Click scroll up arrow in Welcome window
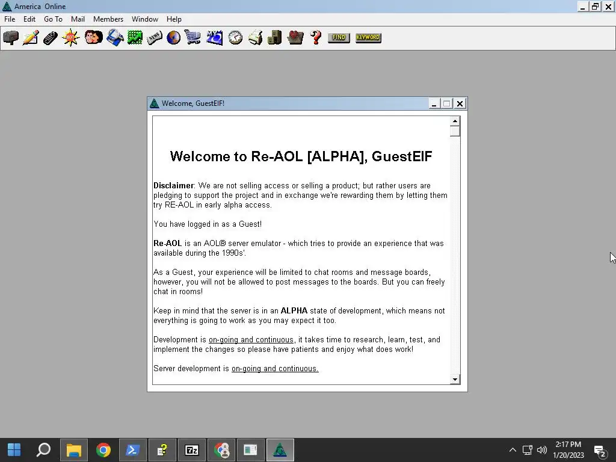 tap(455, 121)
